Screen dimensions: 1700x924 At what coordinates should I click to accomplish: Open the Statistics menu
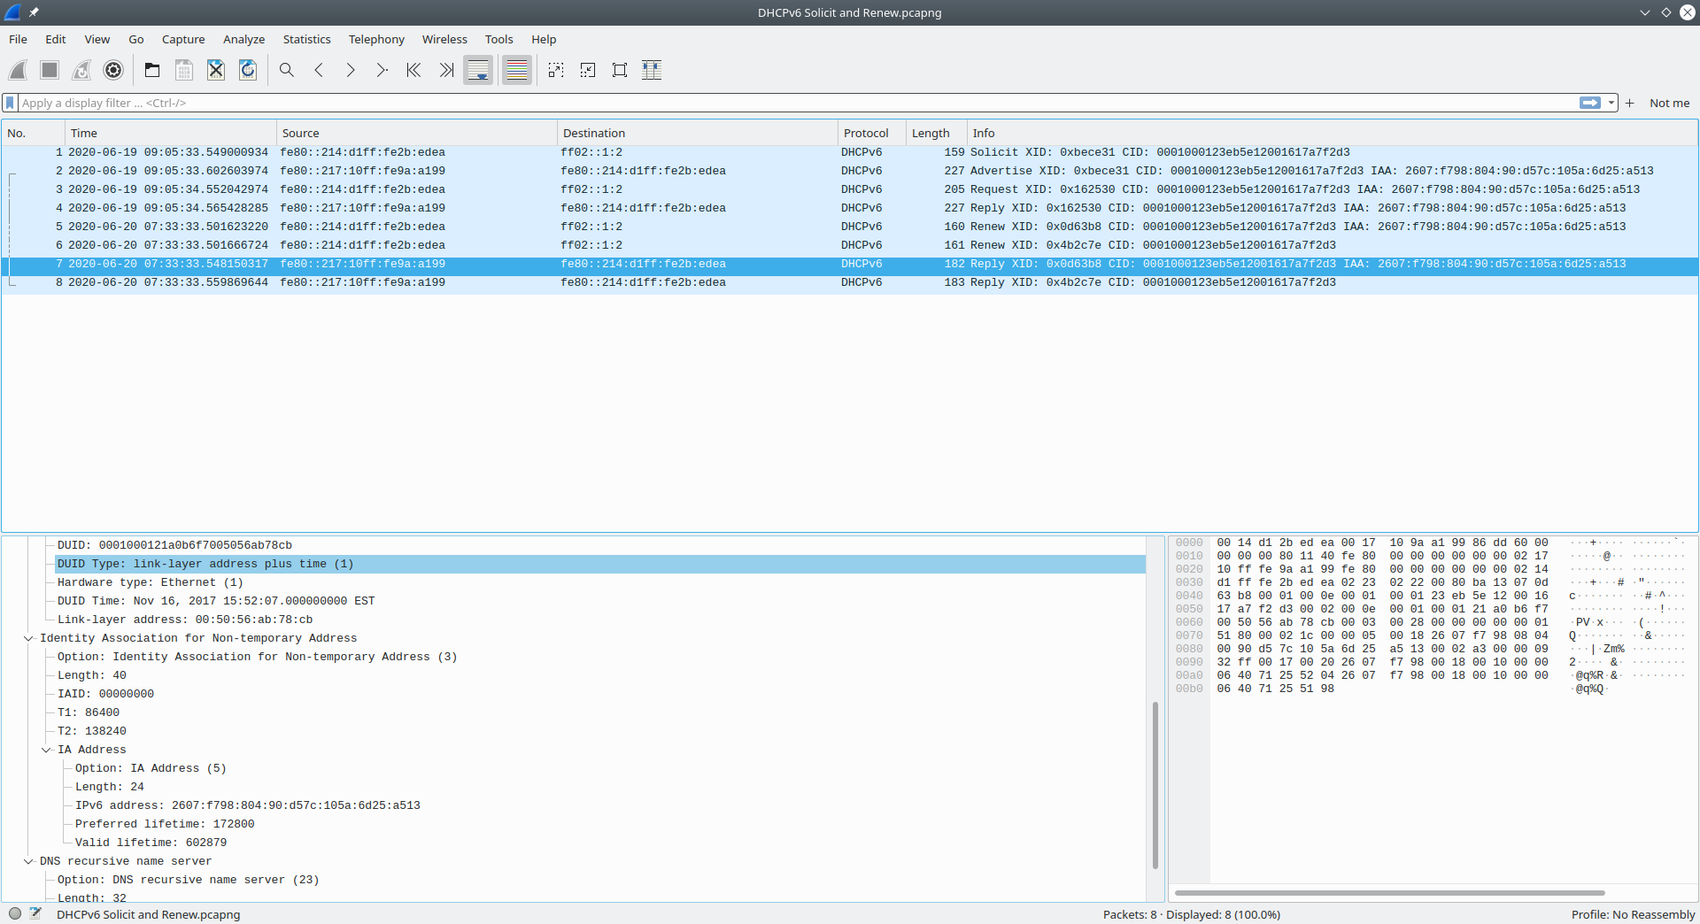click(306, 39)
